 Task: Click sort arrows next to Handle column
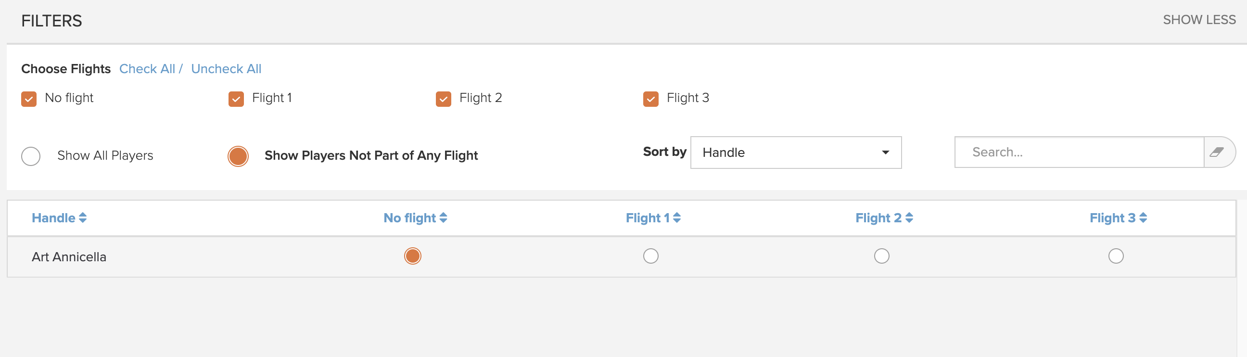click(83, 218)
